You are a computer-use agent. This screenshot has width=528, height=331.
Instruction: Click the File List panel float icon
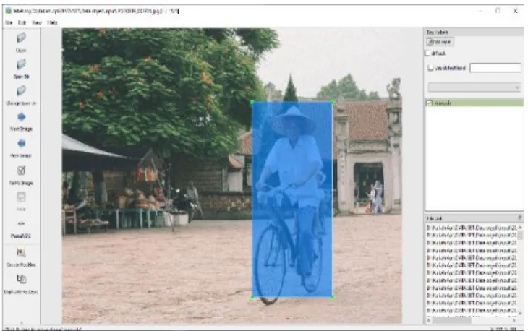click(x=519, y=218)
